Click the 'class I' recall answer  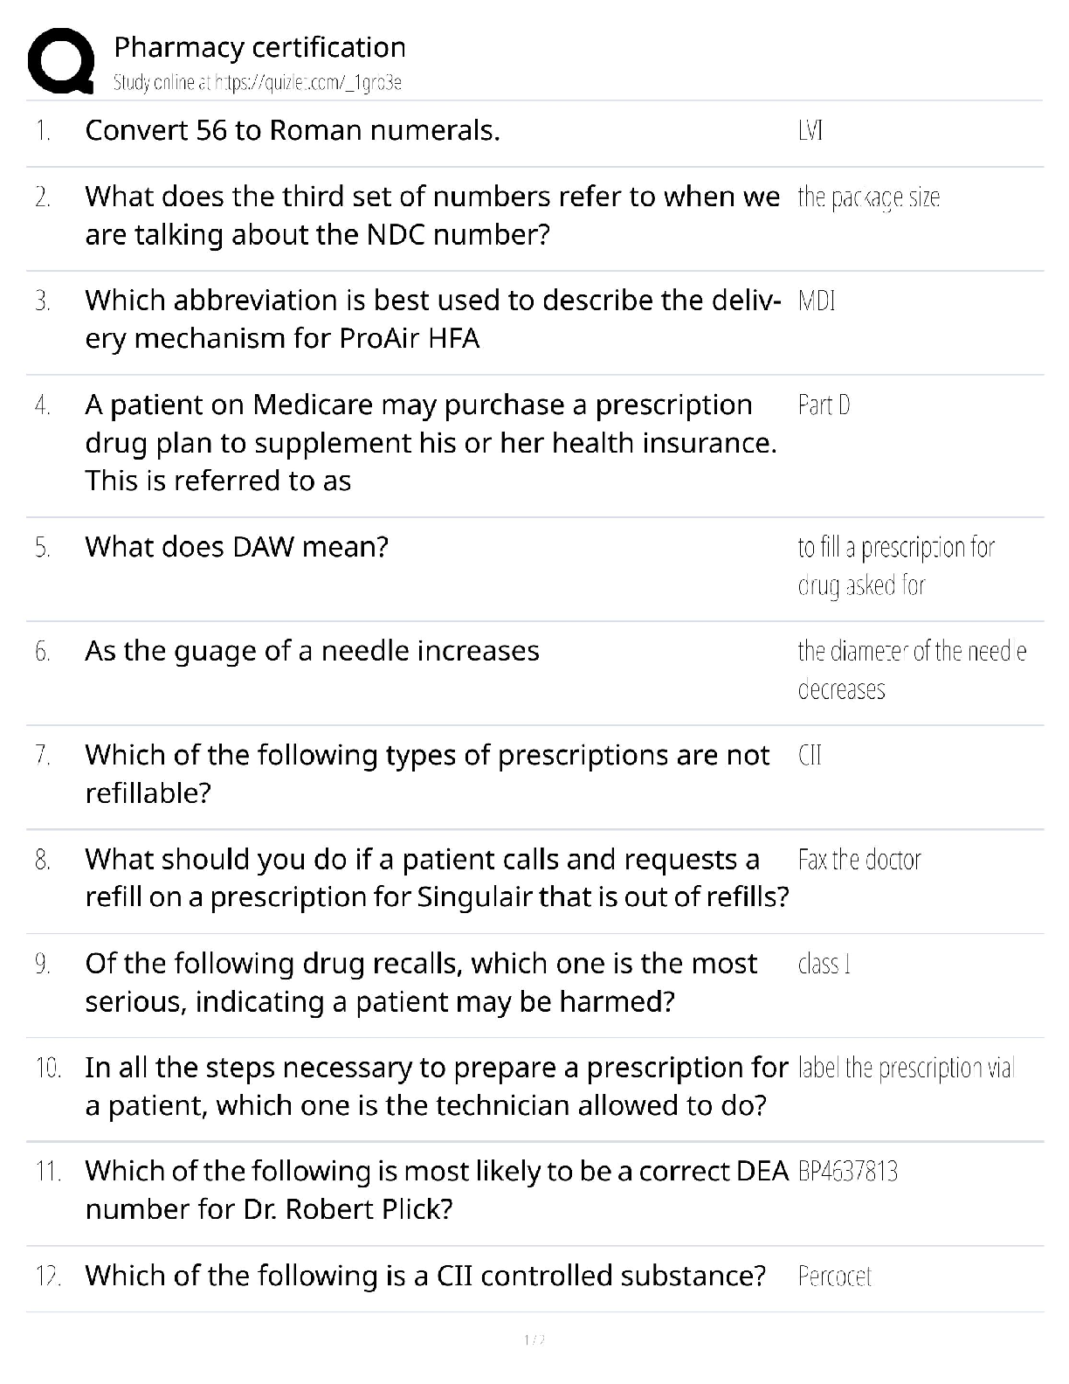(x=824, y=964)
